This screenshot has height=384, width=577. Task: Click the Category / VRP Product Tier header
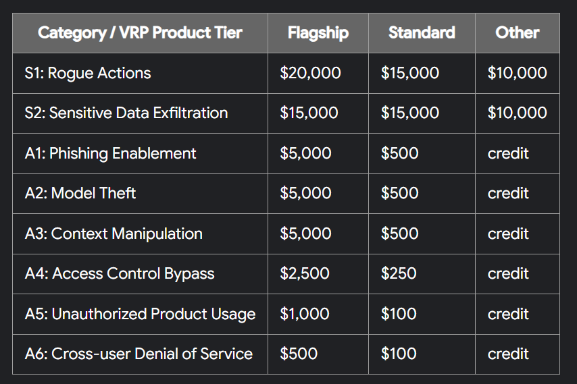140,32
